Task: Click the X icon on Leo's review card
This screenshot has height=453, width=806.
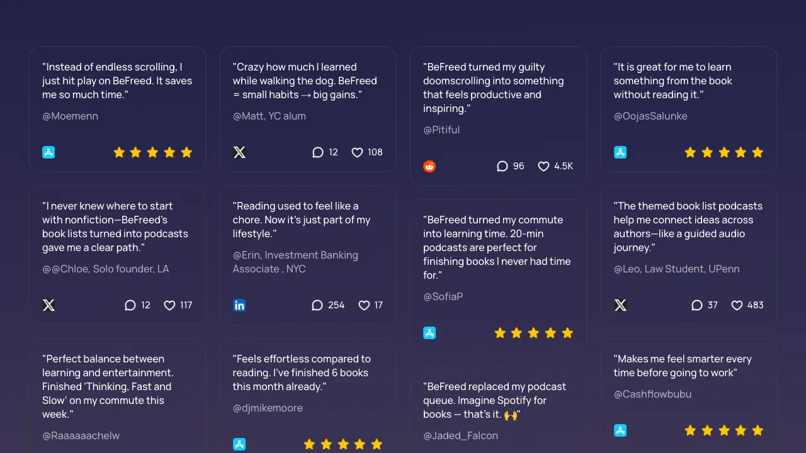Action: click(x=620, y=305)
